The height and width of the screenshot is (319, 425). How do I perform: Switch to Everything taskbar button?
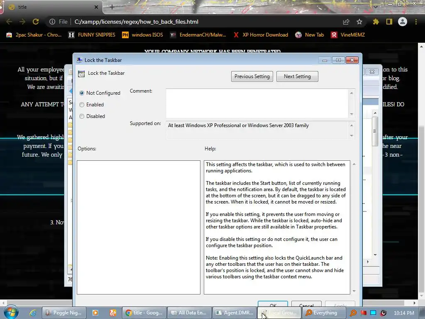(324, 313)
